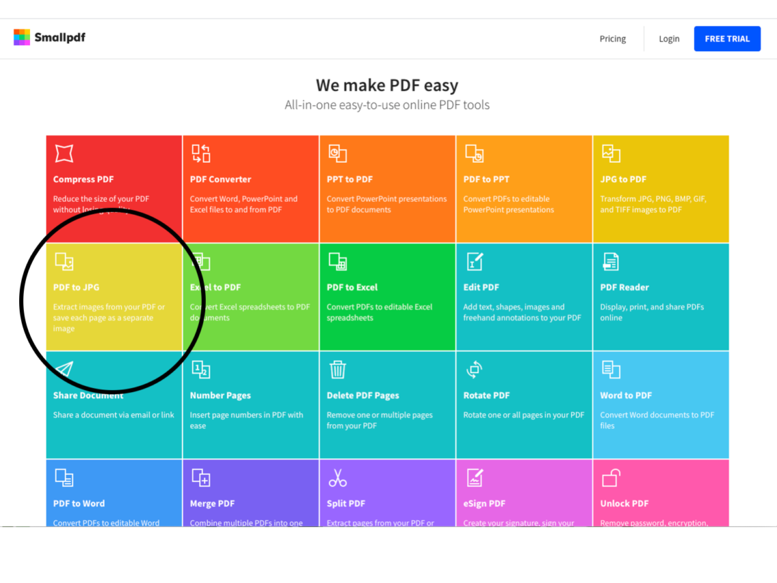
Task: Choose the PDF to Word title
Action: tap(79, 504)
